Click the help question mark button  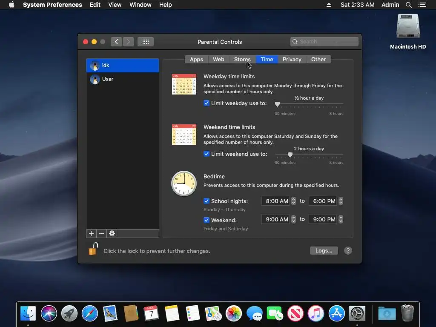click(348, 250)
